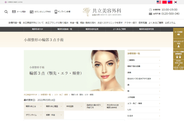Expand the 輪郭3点と韓国 section
Image resolution: width=184 pixels, height=121 pixels.
(x=54, y=106)
